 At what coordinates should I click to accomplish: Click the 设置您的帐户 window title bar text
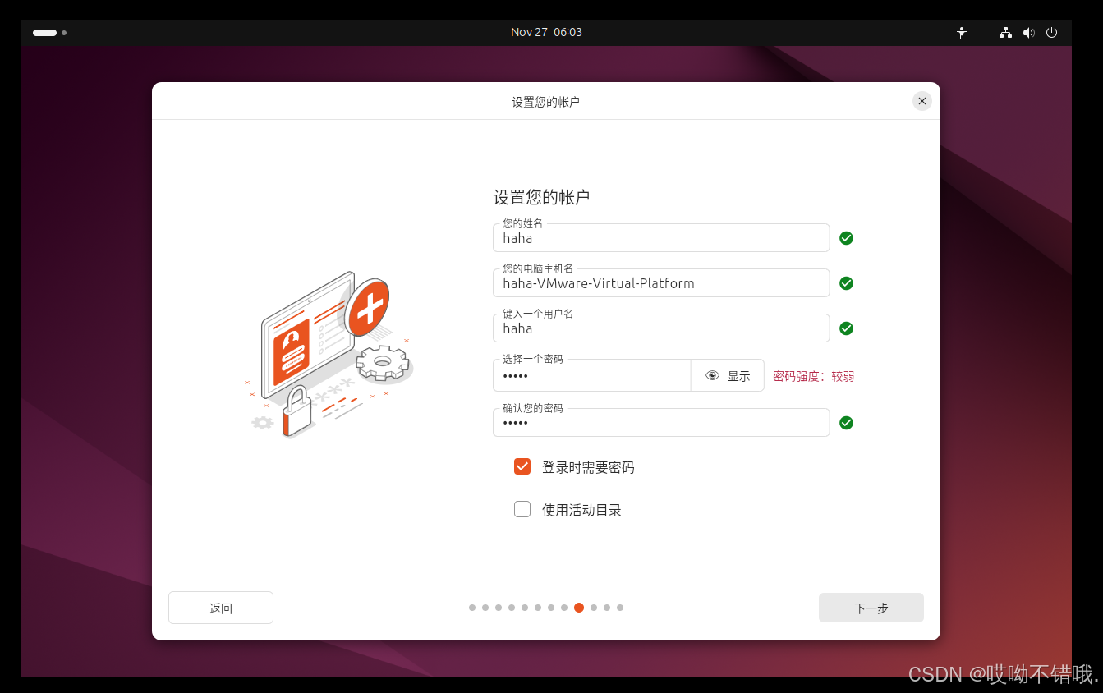(546, 102)
